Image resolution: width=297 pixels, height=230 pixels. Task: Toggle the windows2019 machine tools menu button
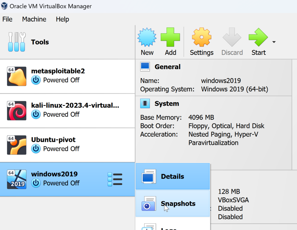click(x=115, y=180)
